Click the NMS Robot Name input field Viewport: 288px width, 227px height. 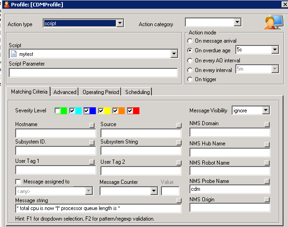pyautogui.click(x=230, y=171)
